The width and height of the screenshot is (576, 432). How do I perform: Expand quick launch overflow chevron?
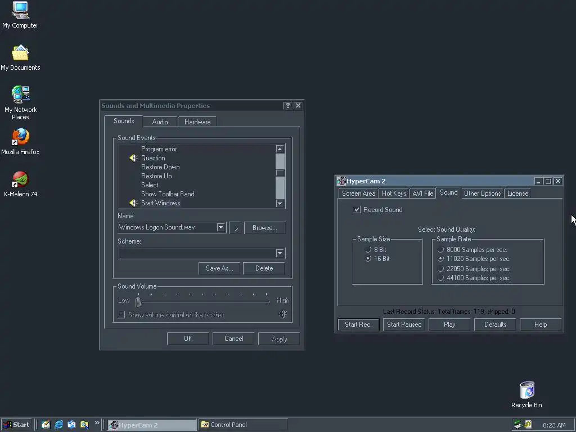pos(97,423)
